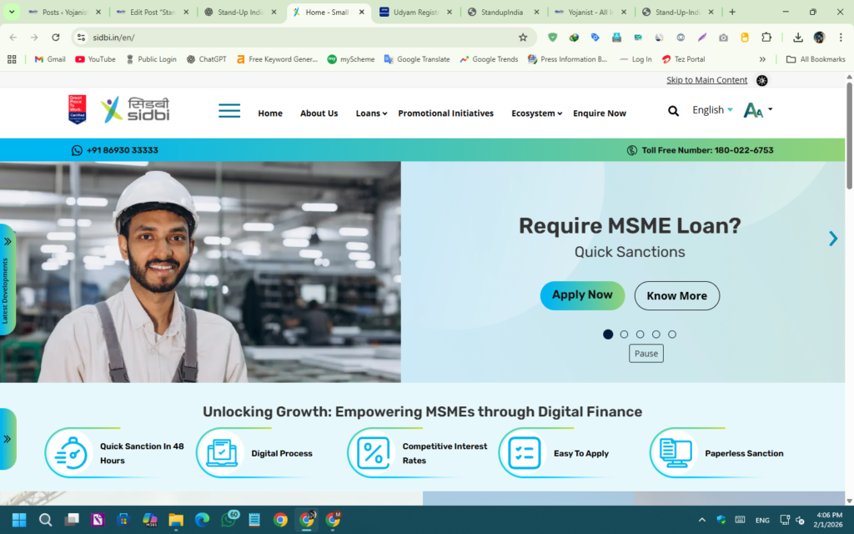Select the second carousel slide dot
The width and height of the screenshot is (854, 534).
click(x=624, y=334)
